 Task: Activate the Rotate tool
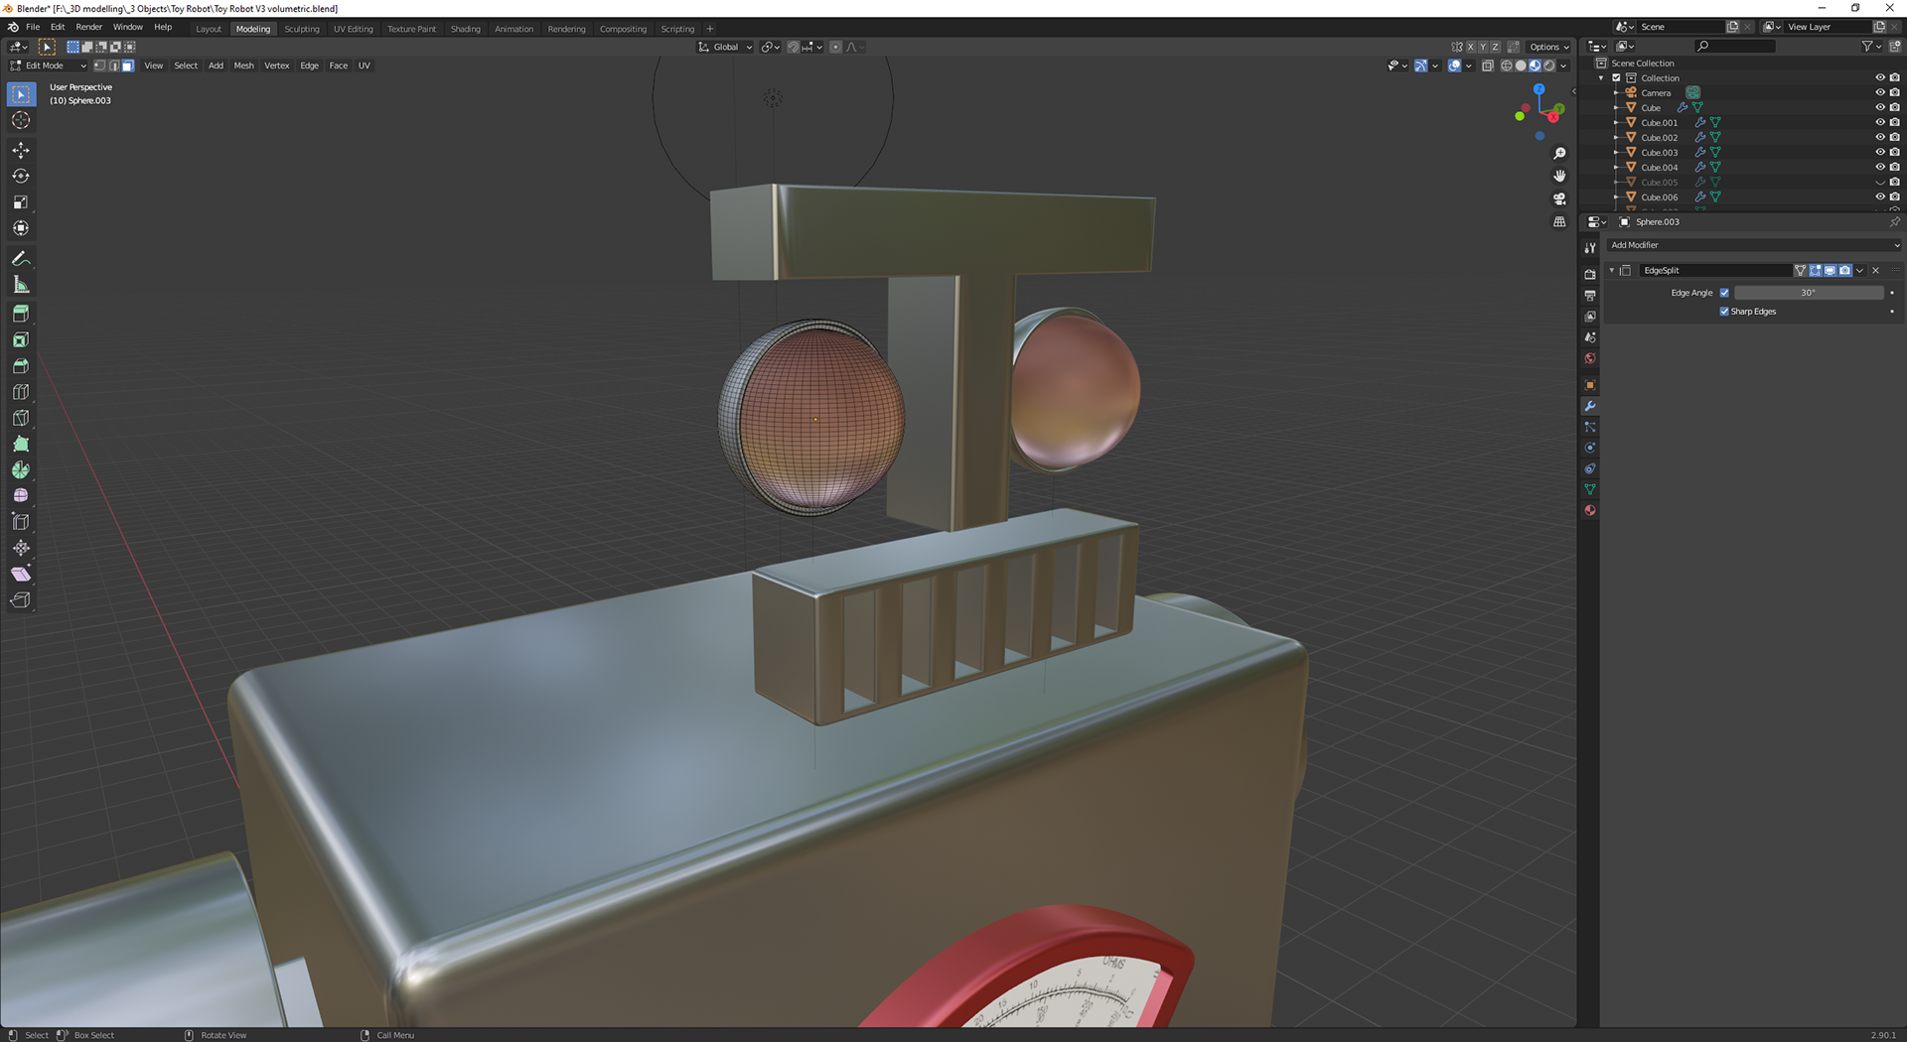pos(21,176)
